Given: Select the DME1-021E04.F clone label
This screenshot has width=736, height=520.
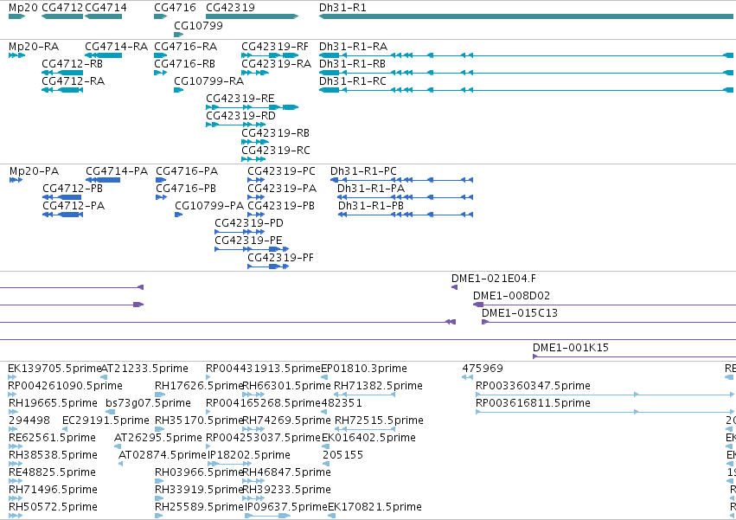Looking at the screenshot, I should point(494,279).
